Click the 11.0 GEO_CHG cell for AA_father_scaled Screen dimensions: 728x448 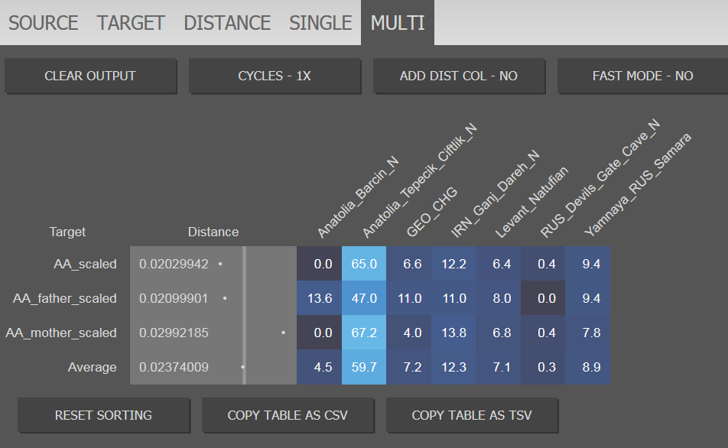[x=408, y=298]
